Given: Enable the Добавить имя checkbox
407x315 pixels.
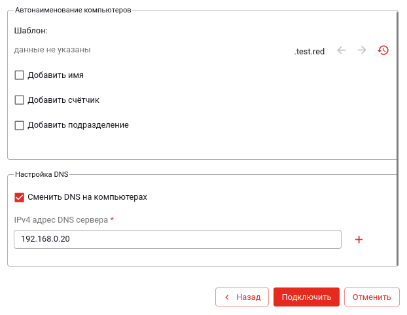Looking at the screenshot, I should pos(20,75).
